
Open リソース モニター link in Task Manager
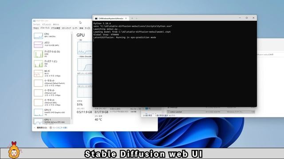(x=59, y=128)
